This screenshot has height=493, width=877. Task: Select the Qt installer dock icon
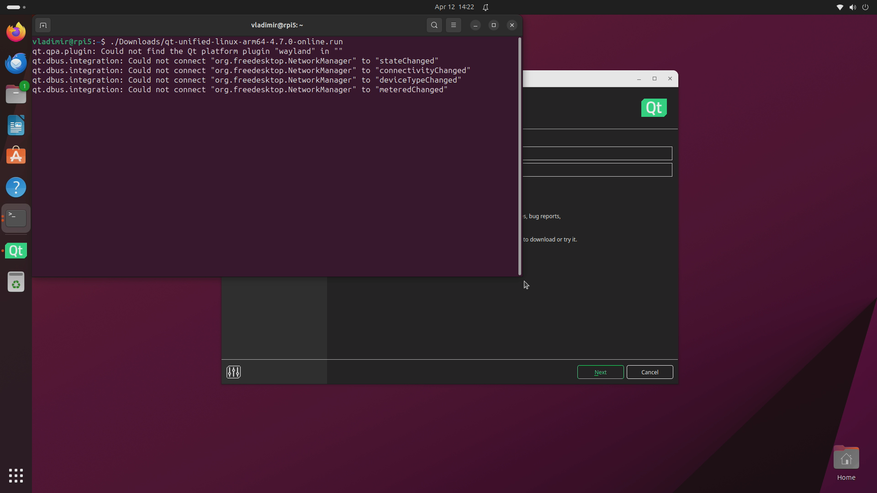pyautogui.click(x=16, y=251)
